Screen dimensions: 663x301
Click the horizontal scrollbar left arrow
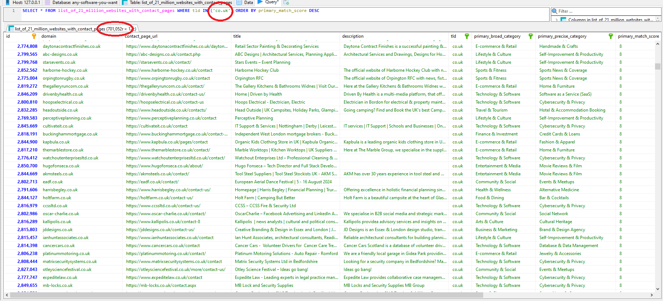(7, 295)
